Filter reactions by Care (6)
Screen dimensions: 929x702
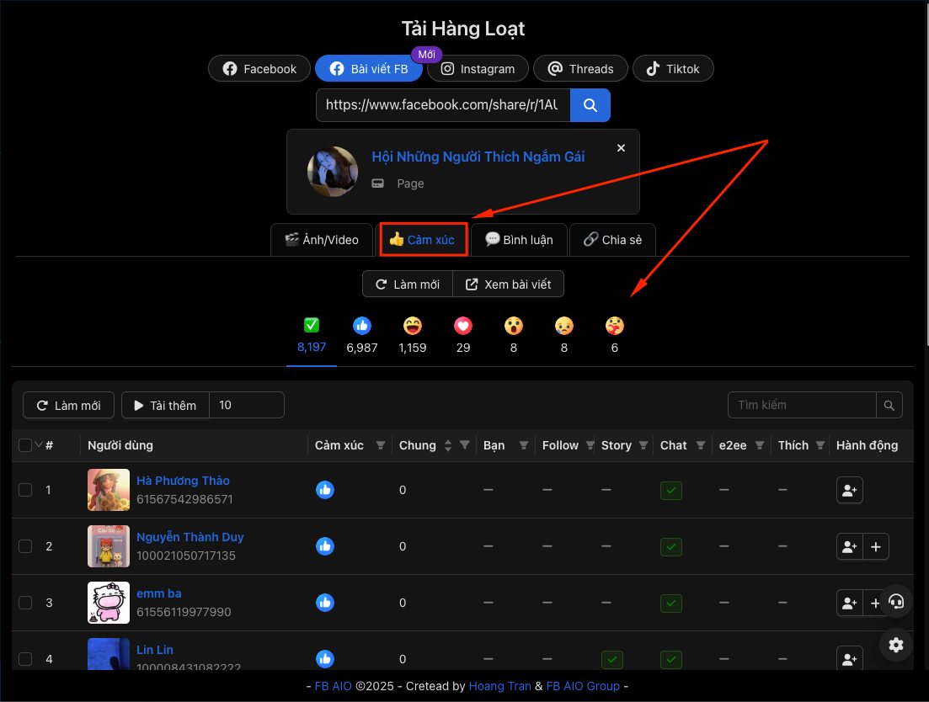pos(614,336)
